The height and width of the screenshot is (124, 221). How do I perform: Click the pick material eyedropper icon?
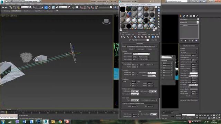[x=130, y=40]
